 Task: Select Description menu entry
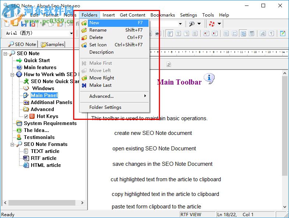[114, 52]
